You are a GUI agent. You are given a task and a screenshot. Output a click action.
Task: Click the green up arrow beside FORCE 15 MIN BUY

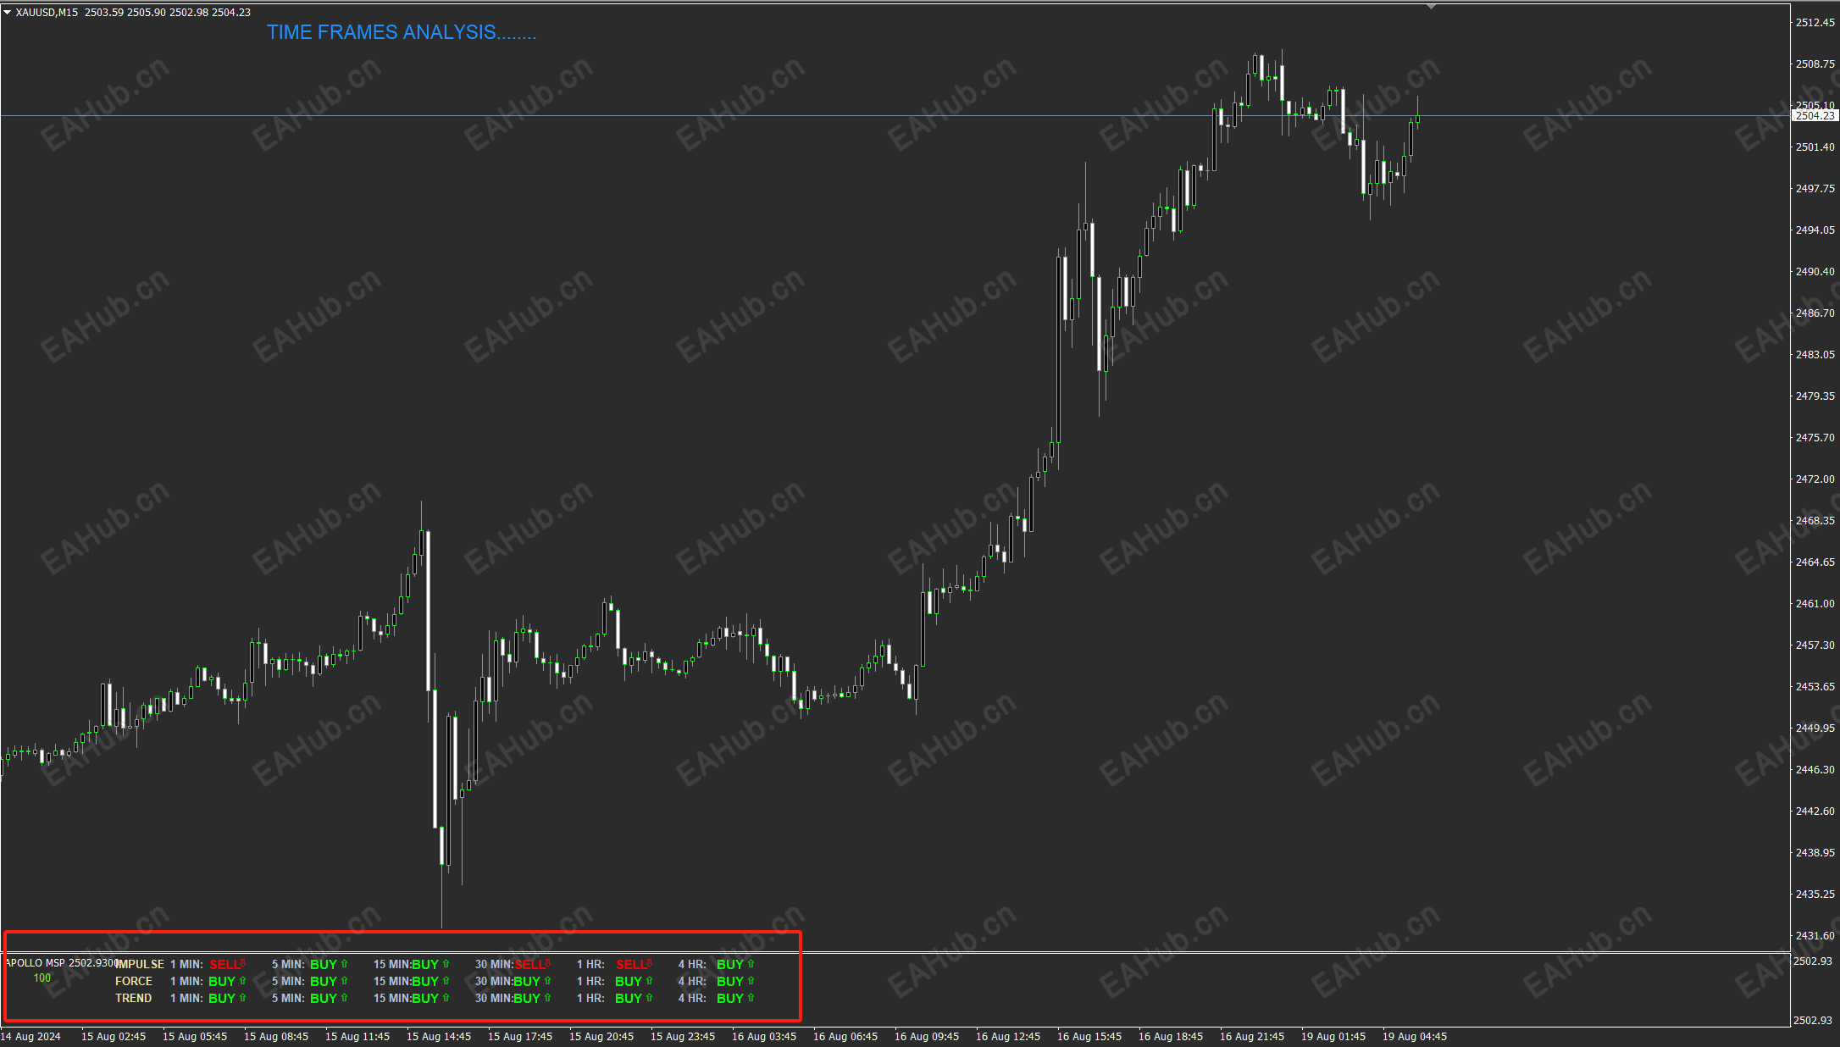[446, 981]
